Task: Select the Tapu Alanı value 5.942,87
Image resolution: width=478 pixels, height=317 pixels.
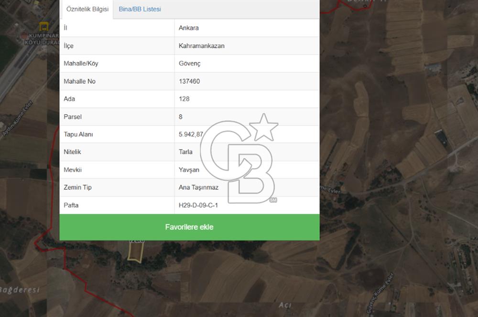Action: 191,134
